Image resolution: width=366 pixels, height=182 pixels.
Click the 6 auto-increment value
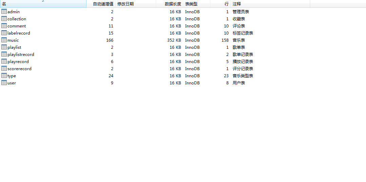(x=112, y=62)
